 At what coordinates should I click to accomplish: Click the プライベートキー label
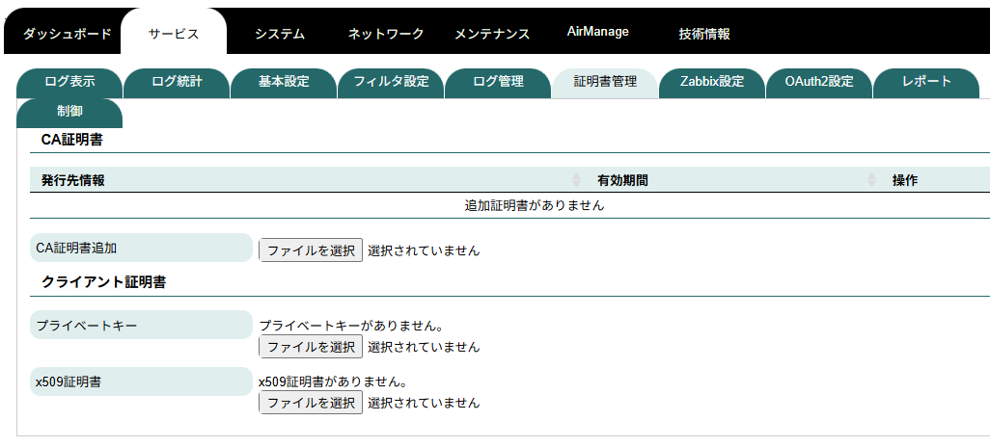click(141, 326)
